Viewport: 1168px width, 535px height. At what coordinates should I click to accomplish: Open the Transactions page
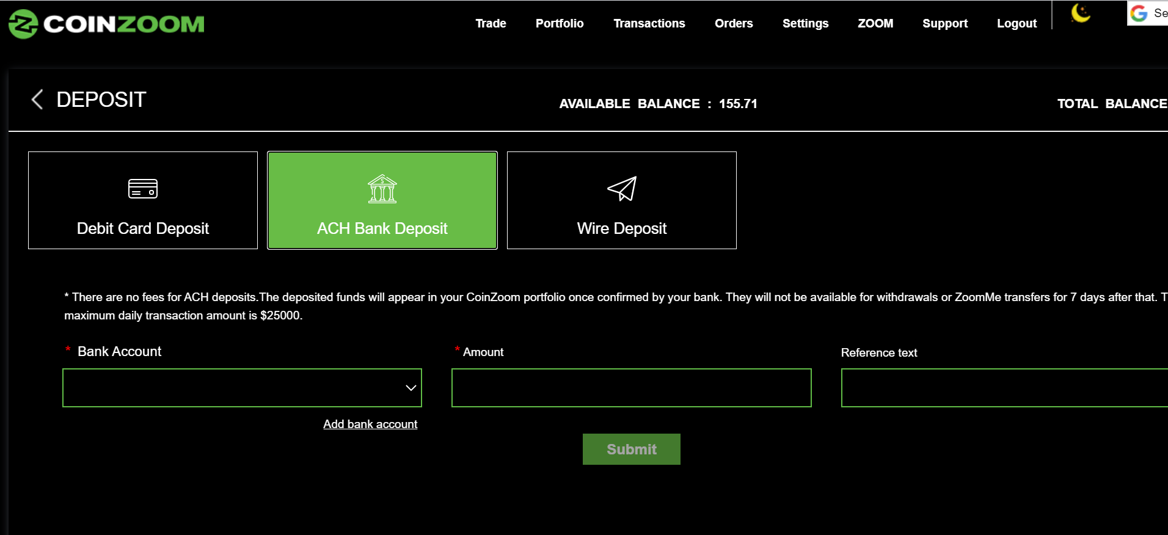(x=649, y=23)
